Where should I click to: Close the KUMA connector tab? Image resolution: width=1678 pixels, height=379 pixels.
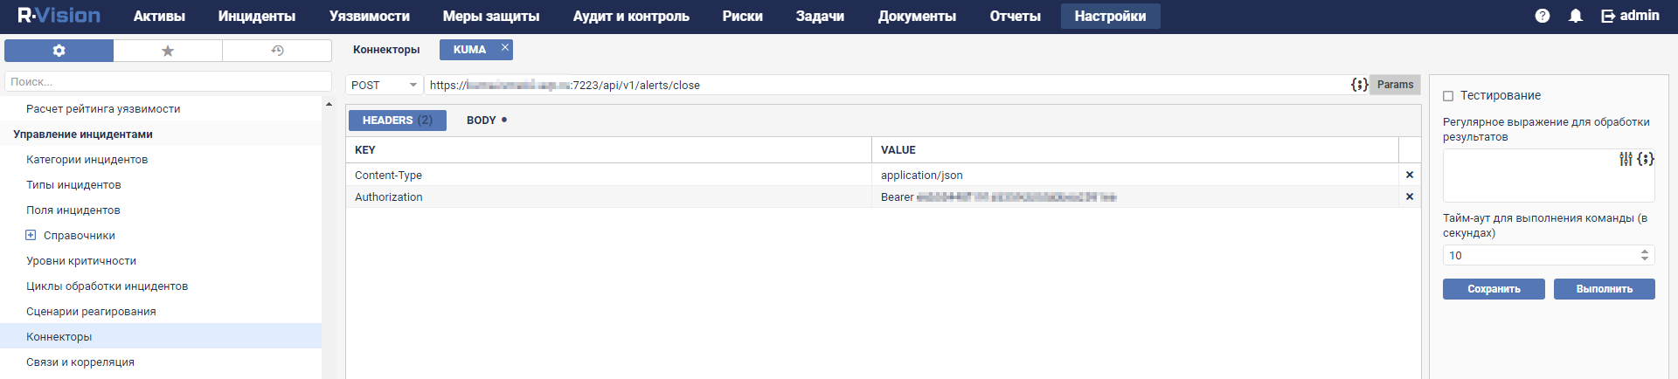point(504,48)
